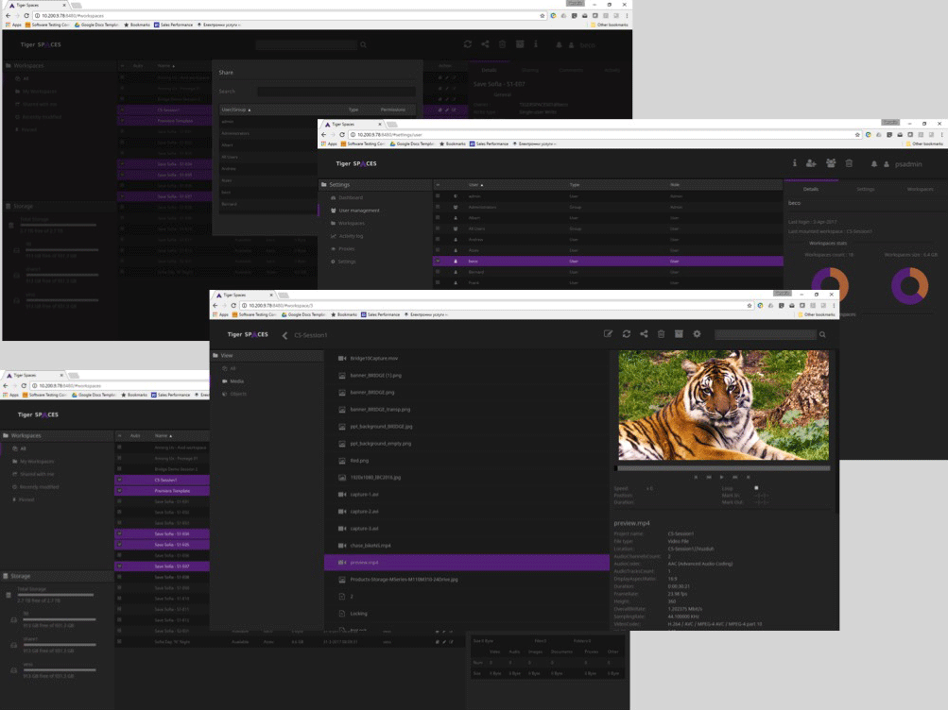Image resolution: width=948 pixels, height=710 pixels.
Task: Select Activity log in the Settings sidebar
Action: coord(347,236)
